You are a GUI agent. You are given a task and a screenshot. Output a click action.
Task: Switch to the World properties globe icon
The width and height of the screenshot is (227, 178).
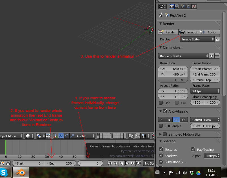tap(188, 6)
